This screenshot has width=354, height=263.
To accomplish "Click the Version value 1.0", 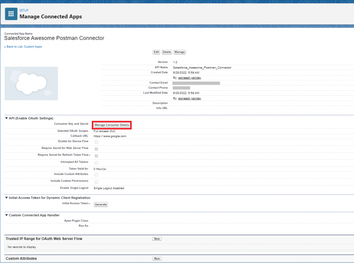I will tap(175, 62).
